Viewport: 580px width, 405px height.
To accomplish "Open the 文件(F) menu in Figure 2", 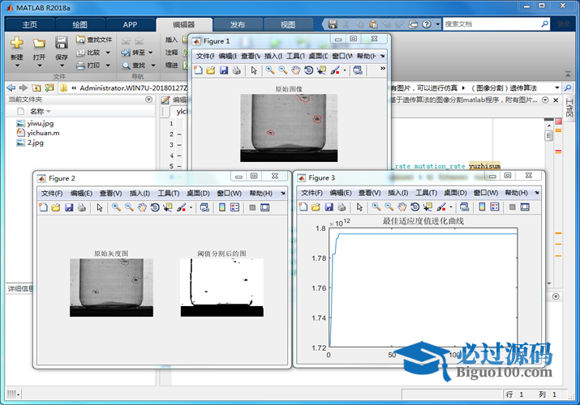I will pyautogui.click(x=52, y=194).
